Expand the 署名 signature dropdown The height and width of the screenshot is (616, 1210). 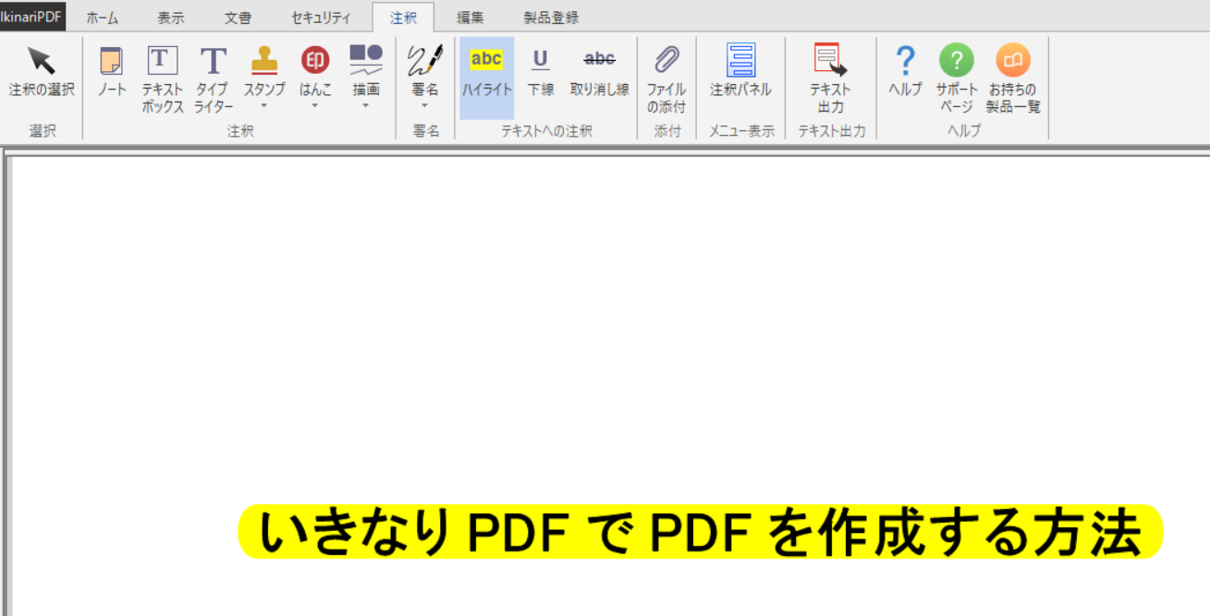click(425, 106)
